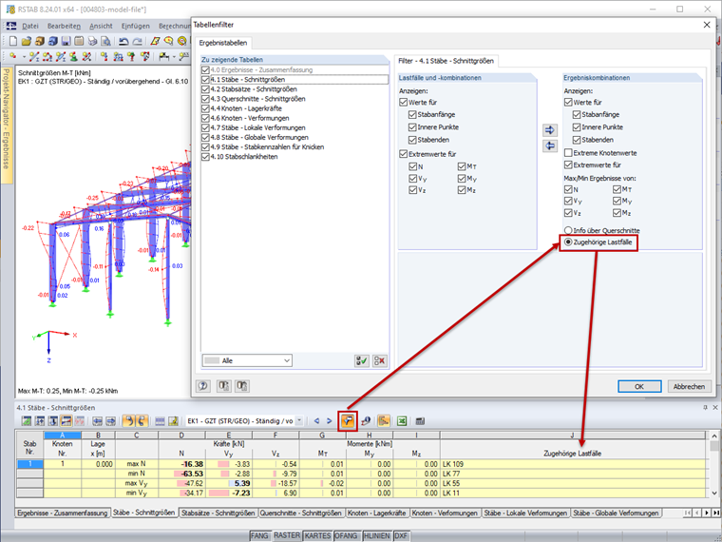This screenshot has height=542, width=722.
Task: Click OK in Tabellenfilter dialog
Action: [639, 386]
